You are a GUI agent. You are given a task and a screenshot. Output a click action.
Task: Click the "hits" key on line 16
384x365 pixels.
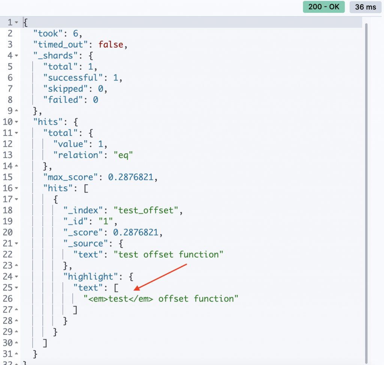tap(58, 188)
